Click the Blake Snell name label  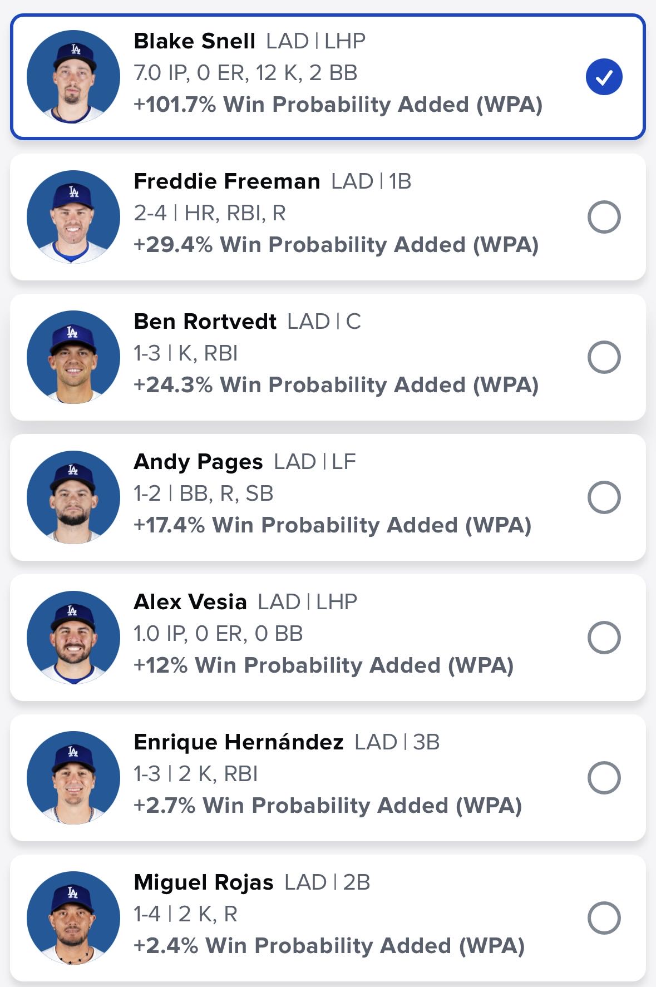click(195, 41)
